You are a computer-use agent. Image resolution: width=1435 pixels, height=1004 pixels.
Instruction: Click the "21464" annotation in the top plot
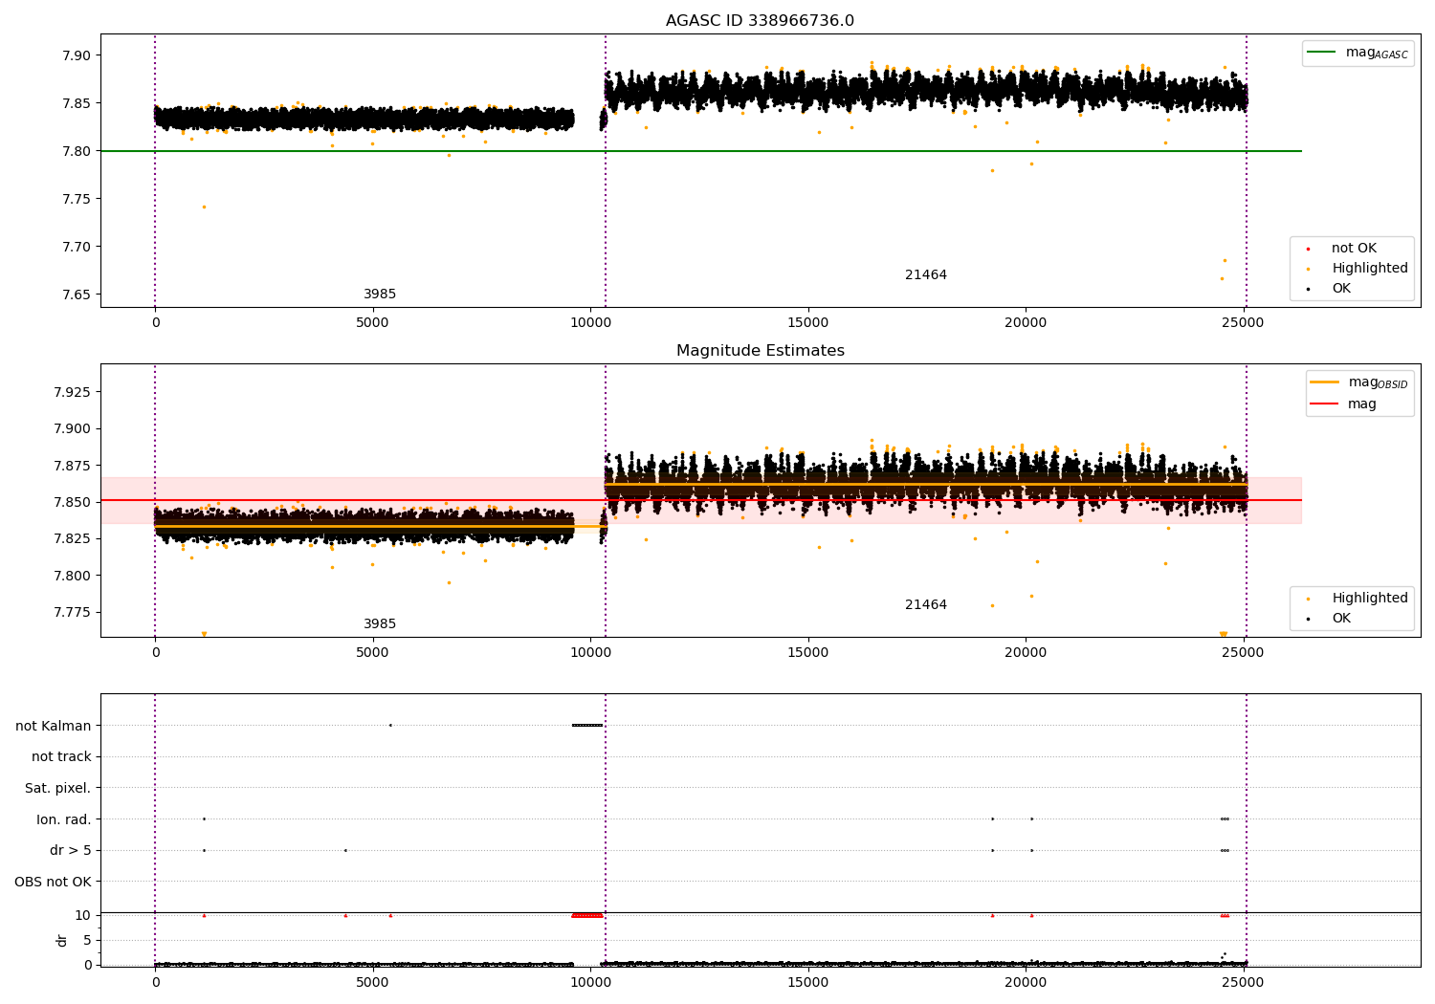pos(926,275)
